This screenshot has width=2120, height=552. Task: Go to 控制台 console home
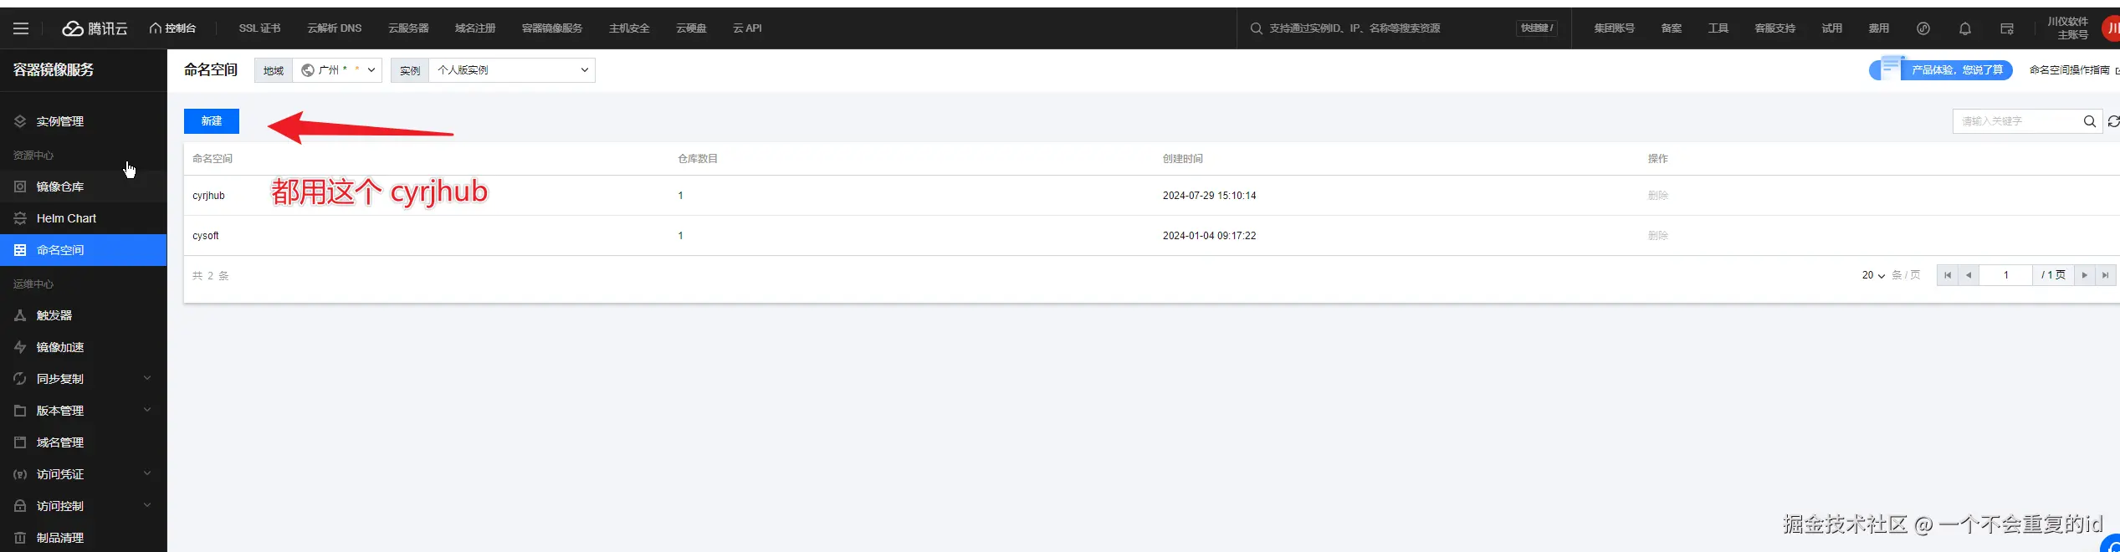173,28
